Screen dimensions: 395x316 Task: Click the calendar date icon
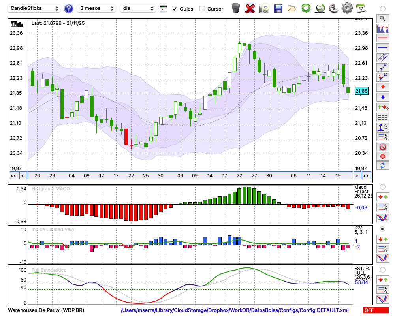tap(360, 8)
